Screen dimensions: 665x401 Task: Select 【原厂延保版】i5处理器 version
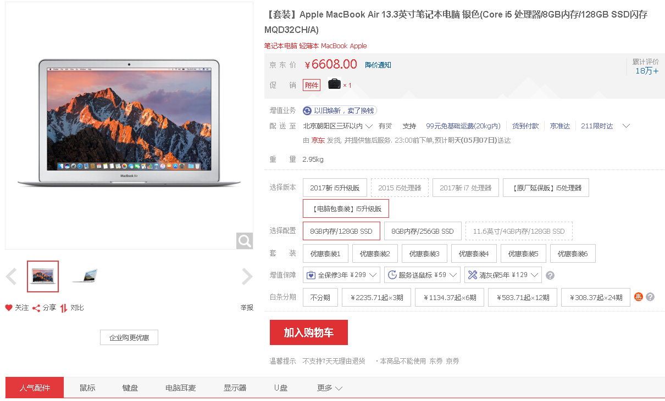click(x=546, y=188)
